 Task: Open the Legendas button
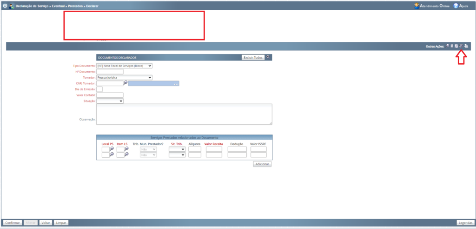click(465, 223)
